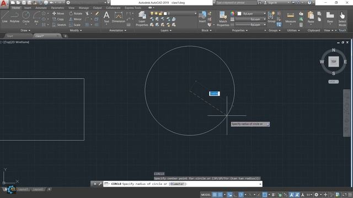
Task: Toggle dynamic input in status bar
Action: tap(229, 195)
